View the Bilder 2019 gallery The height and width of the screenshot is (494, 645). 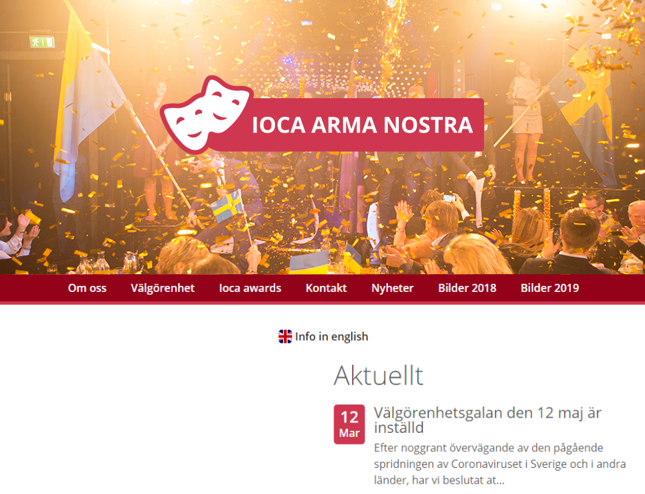(549, 288)
